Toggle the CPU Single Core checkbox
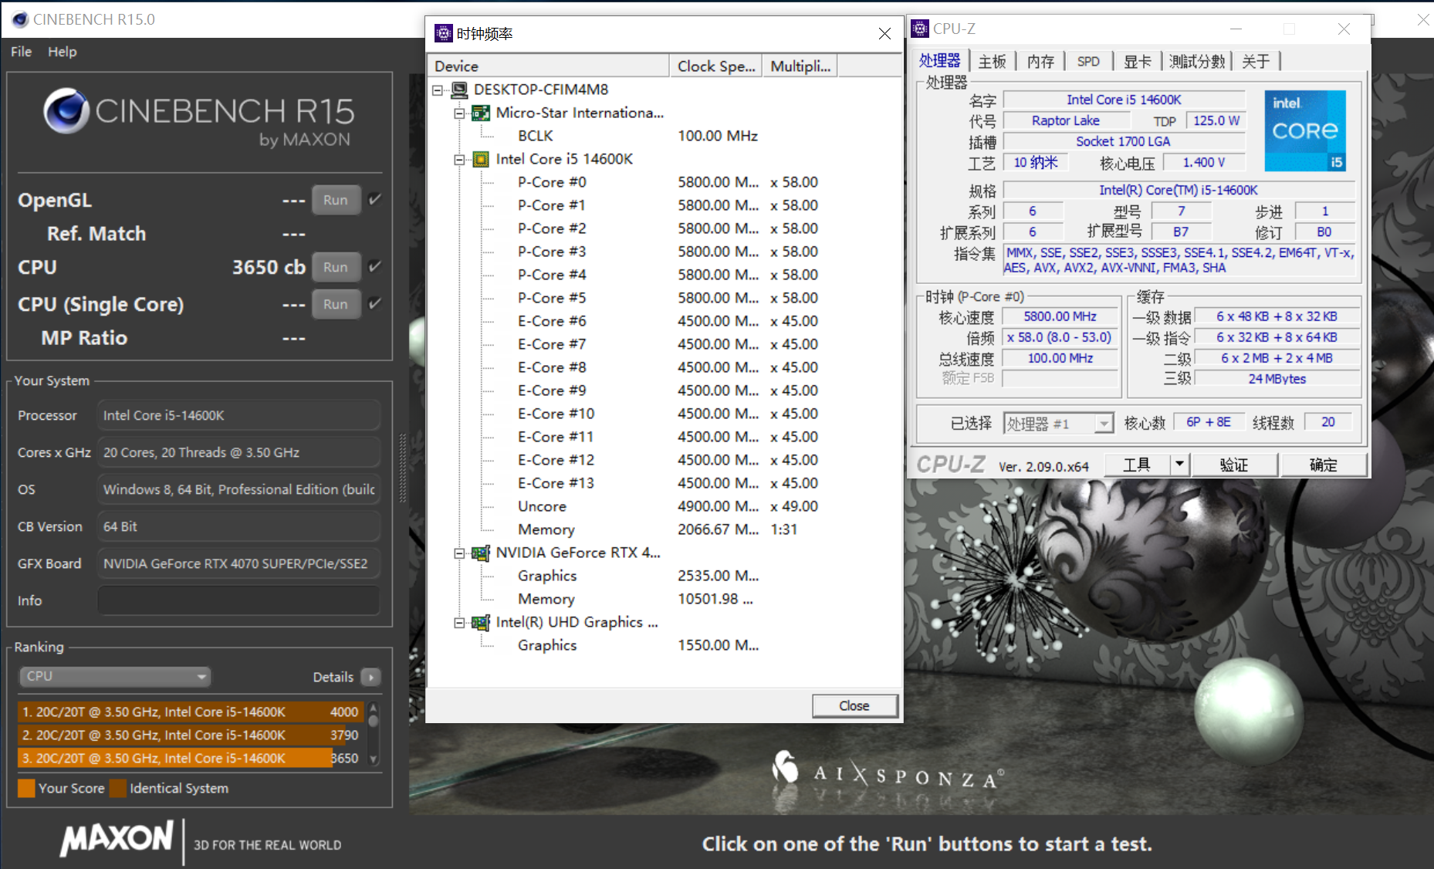 point(375,304)
